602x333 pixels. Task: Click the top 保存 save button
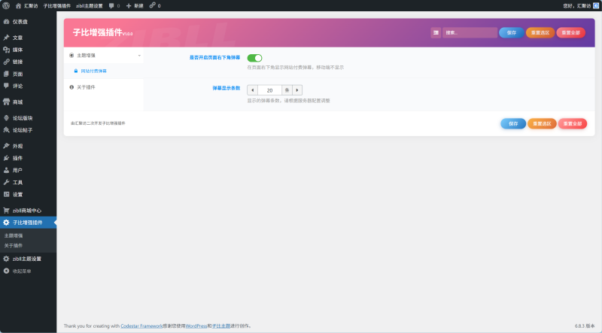[x=512, y=32]
